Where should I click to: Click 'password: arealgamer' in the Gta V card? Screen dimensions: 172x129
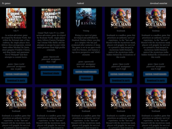point(16,67)
